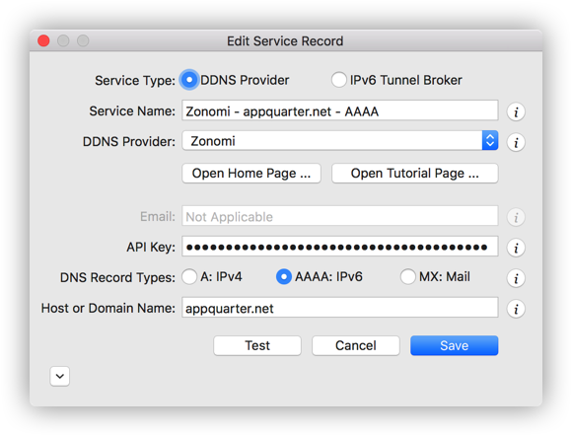Click the disabled Email Not Applicable field
This screenshot has width=572, height=436.
click(340, 216)
